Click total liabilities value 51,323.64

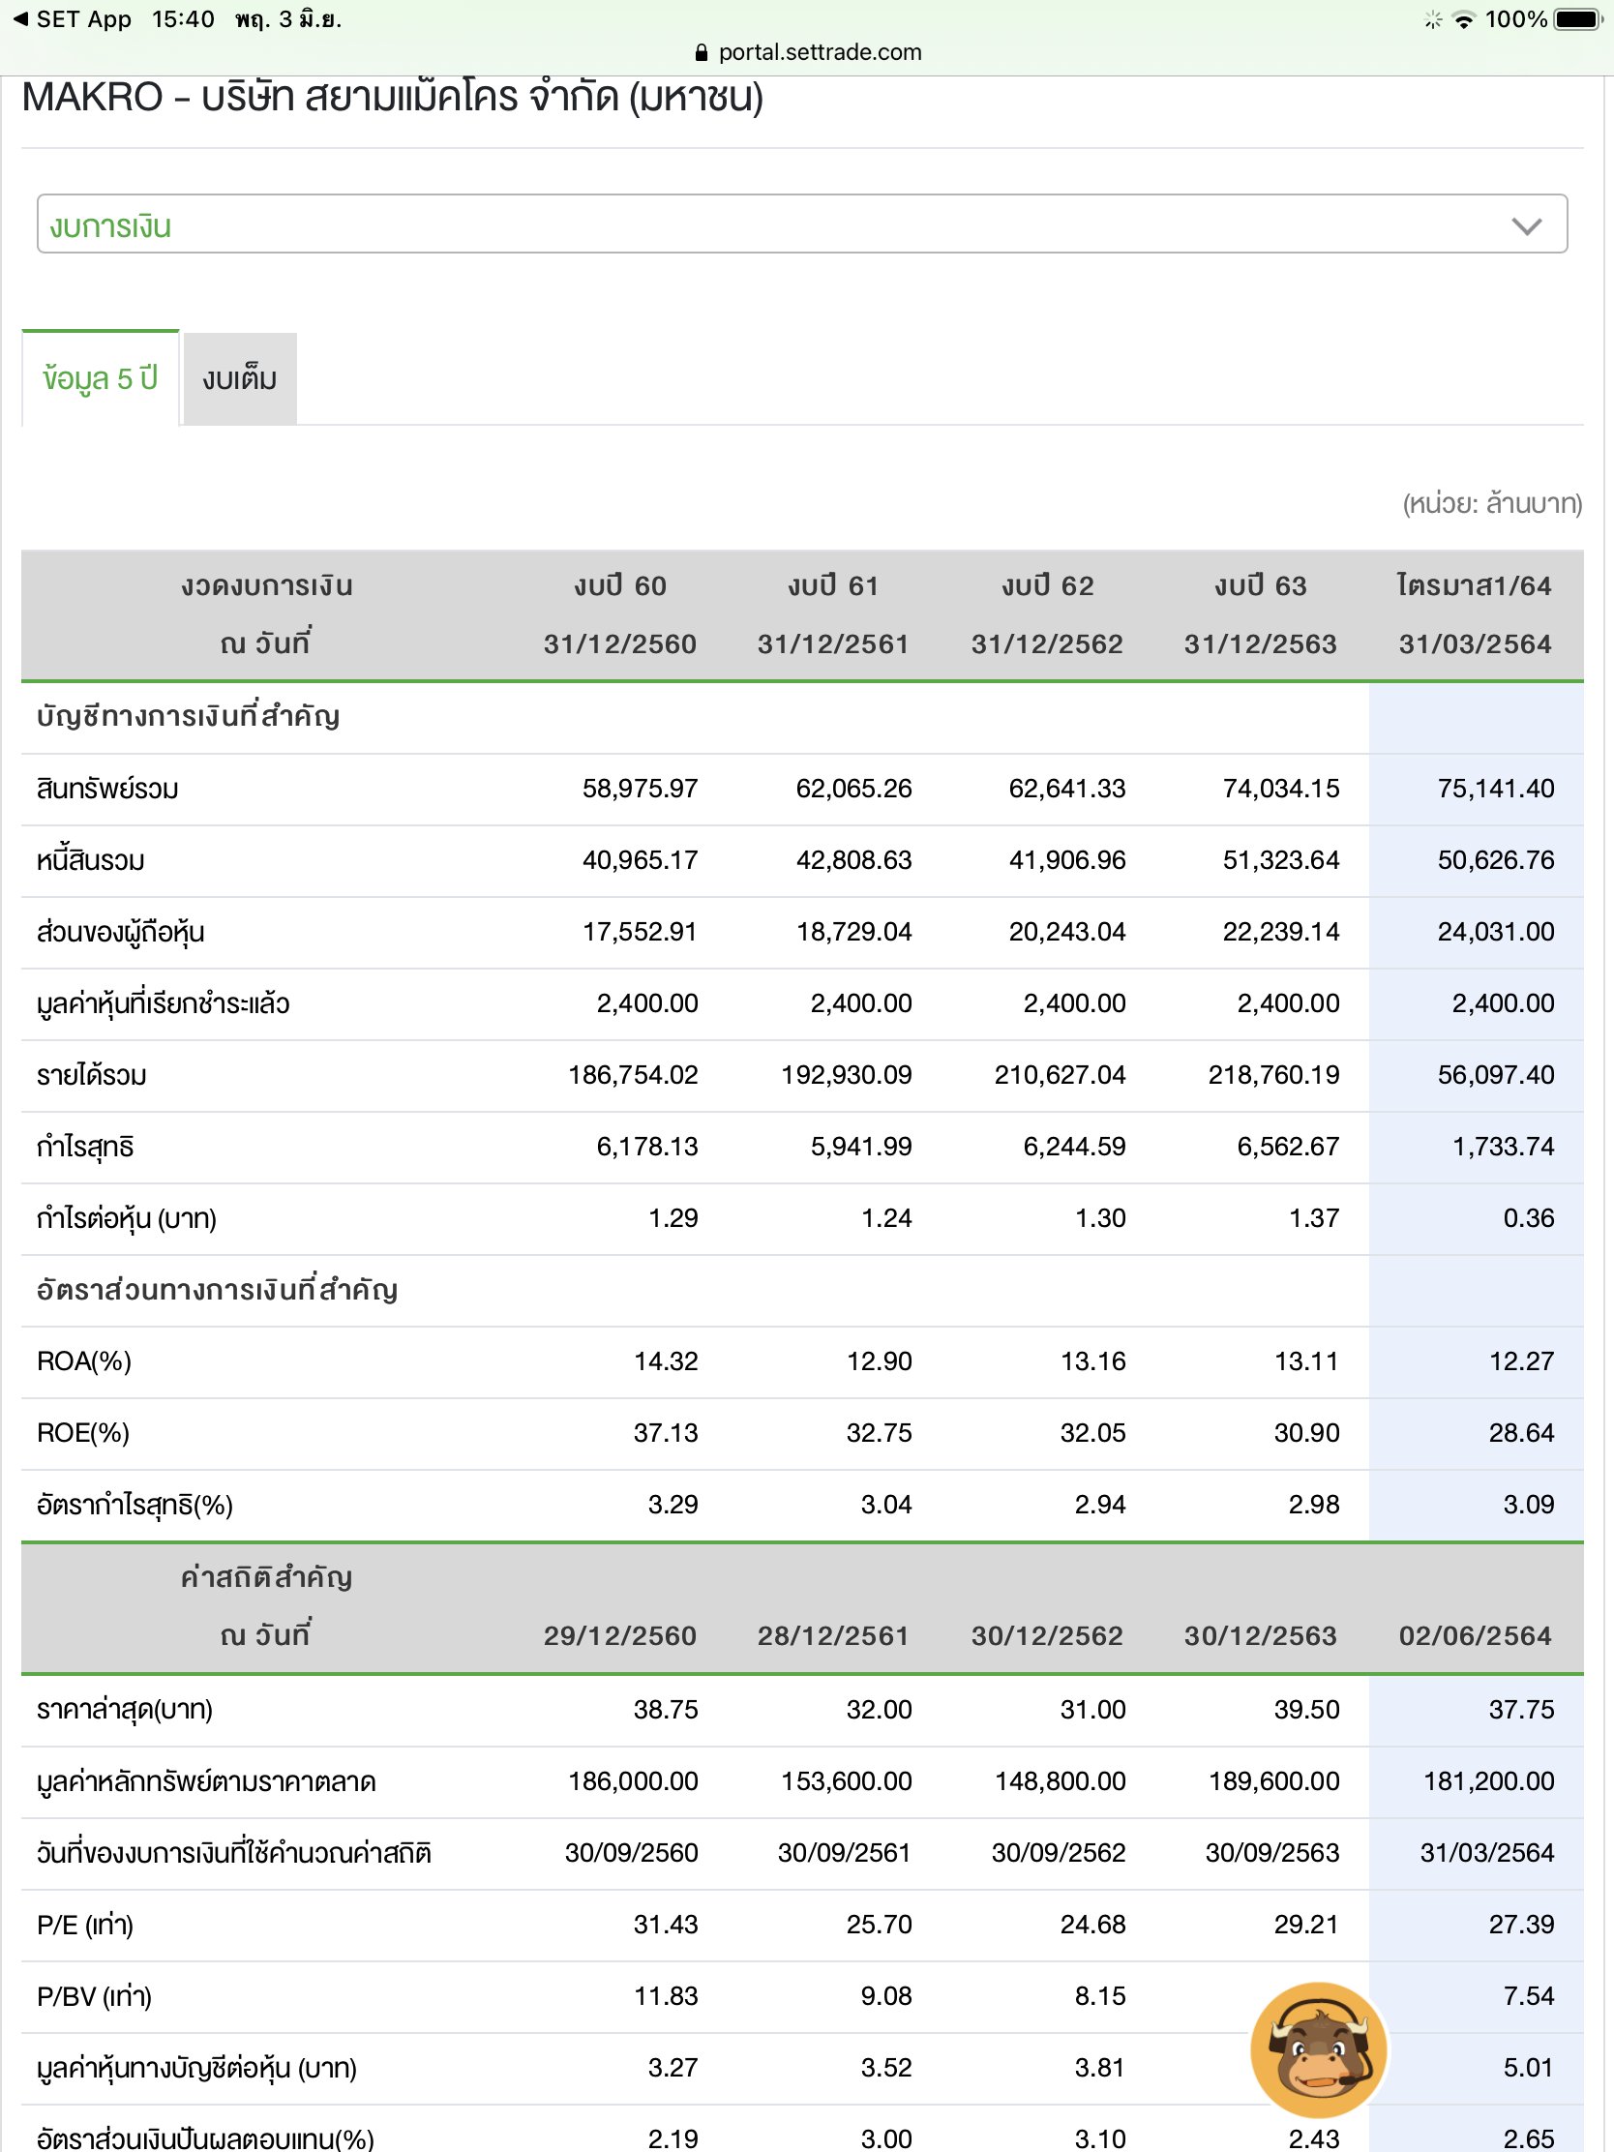pyautogui.click(x=1281, y=860)
